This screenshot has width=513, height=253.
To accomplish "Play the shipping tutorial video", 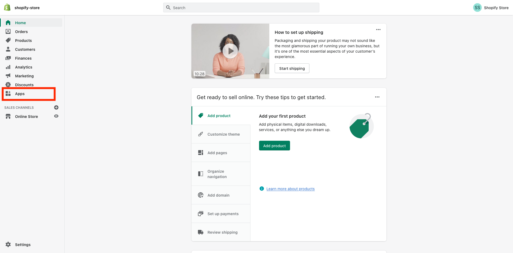I will pos(230,51).
